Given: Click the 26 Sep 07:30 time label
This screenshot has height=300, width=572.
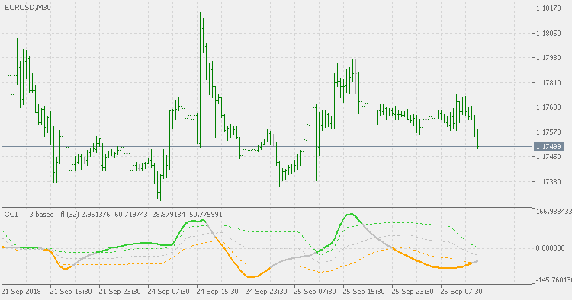Looking at the screenshot, I should tap(461, 292).
